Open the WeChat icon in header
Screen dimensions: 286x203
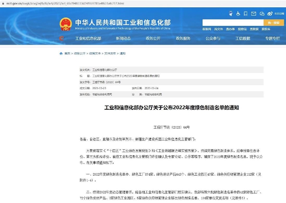(x=262, y=13)
